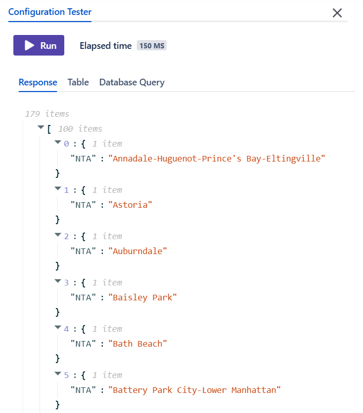Viewport: 363px width, 413px height.
Task: Open the Database Query tab
Action: click(132, 82)
